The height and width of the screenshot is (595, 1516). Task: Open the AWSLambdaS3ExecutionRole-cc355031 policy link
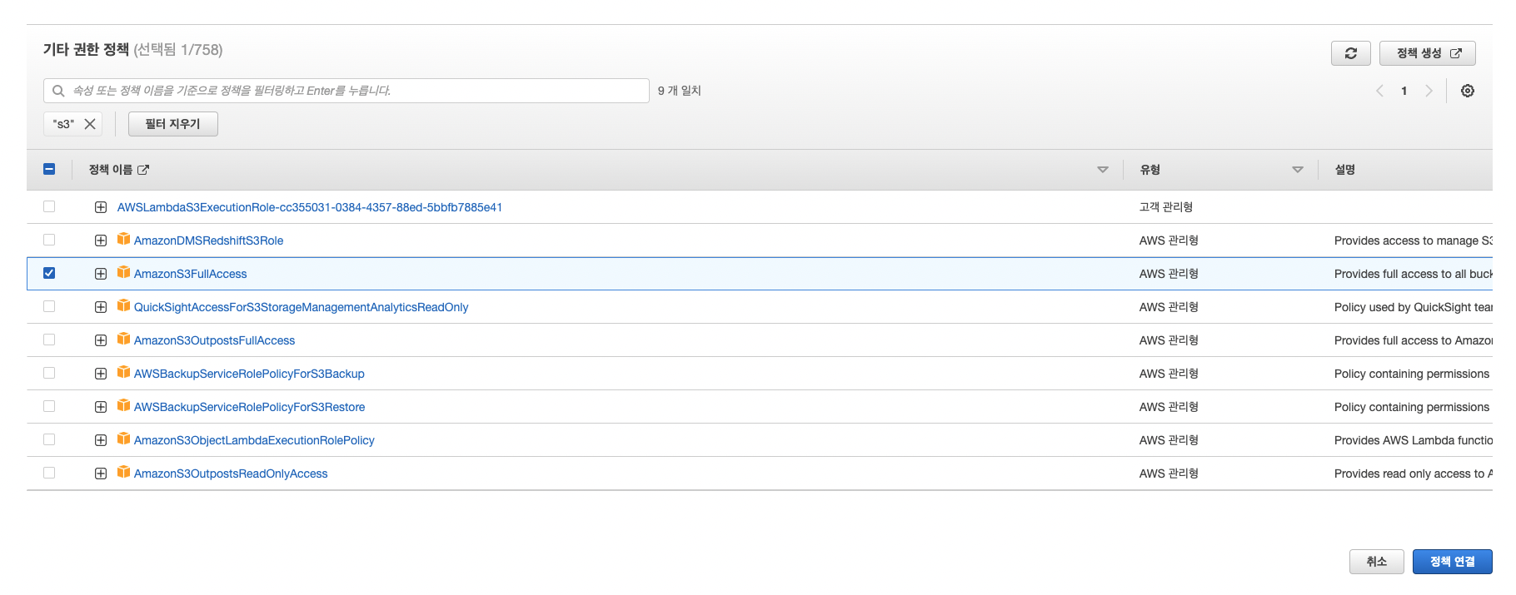[310, 207]
